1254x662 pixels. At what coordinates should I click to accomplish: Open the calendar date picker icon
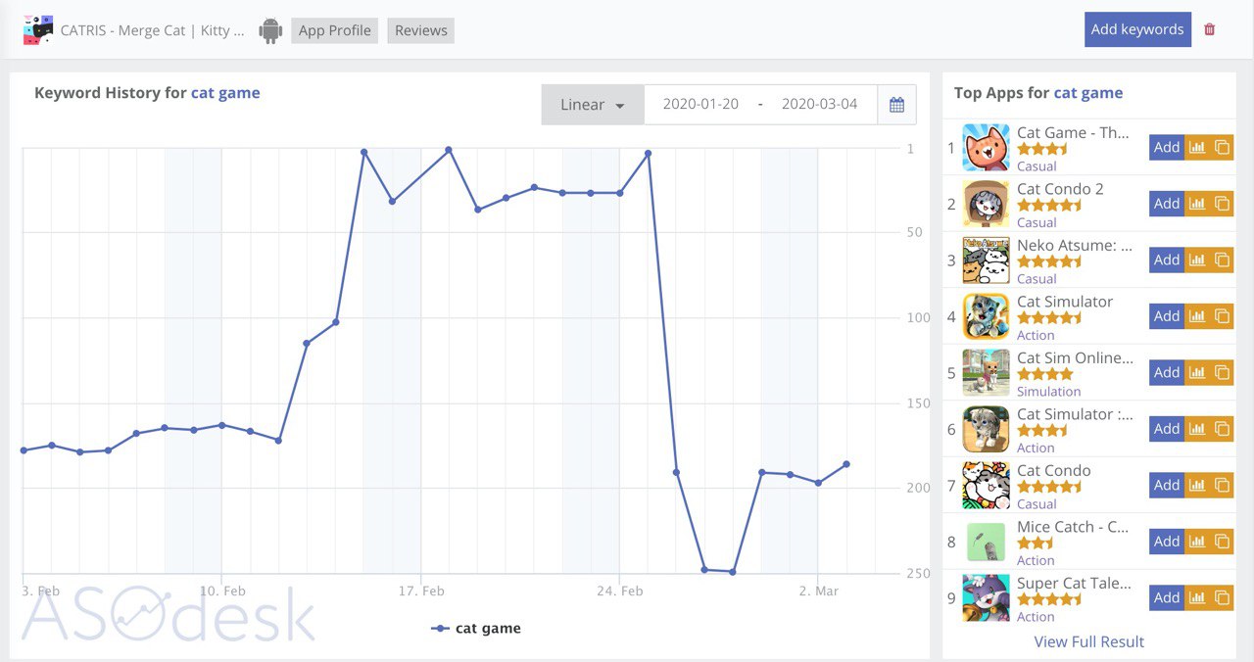click(x=896, y=105)
